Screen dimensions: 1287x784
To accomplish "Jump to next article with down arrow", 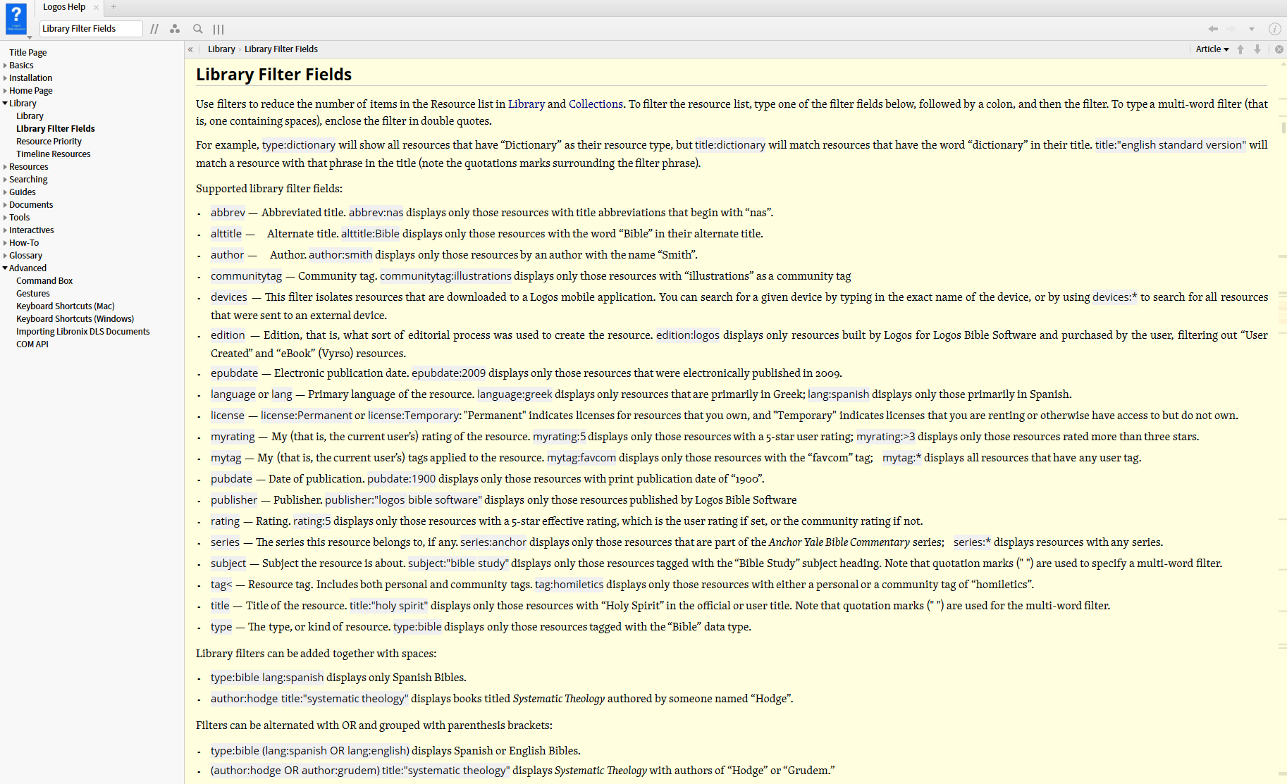I will (1257, 49).
